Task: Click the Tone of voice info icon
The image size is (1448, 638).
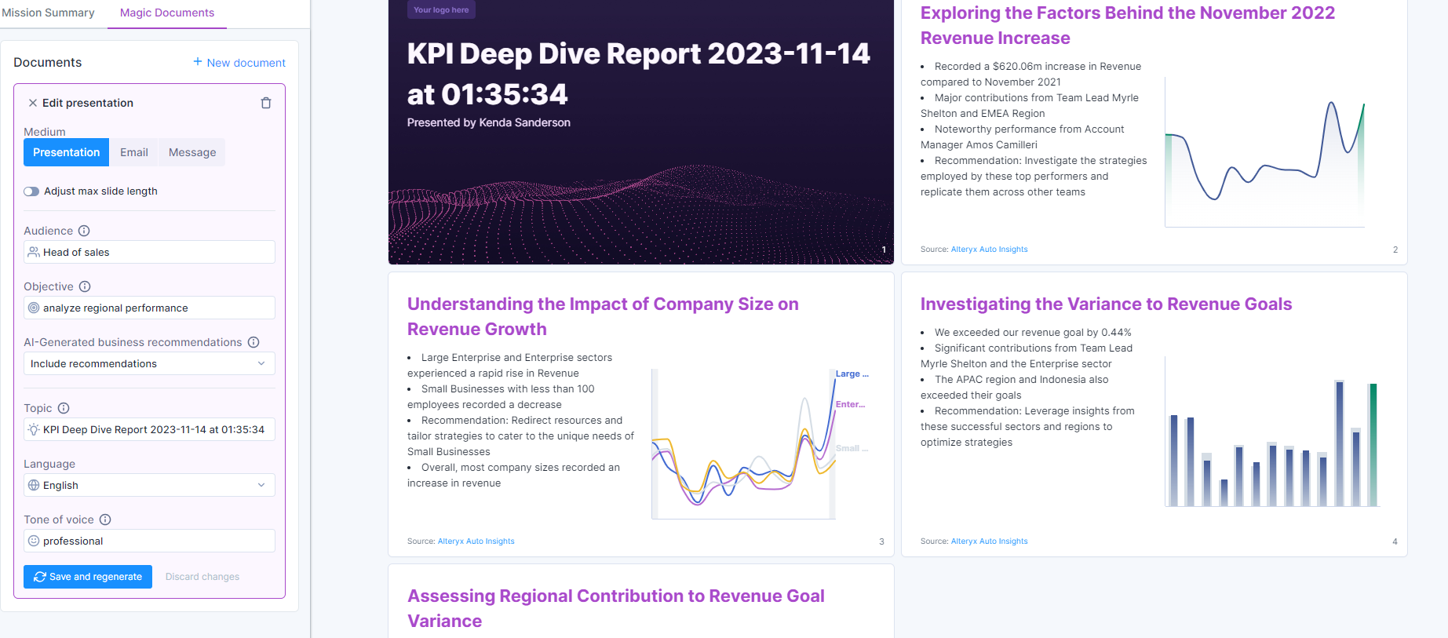Action: coord(105,520)
